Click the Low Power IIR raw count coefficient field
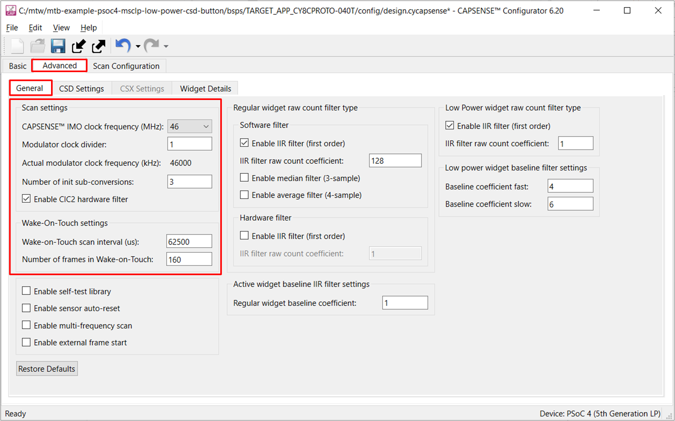Screen dimensions: 675x421 (576, 143)
